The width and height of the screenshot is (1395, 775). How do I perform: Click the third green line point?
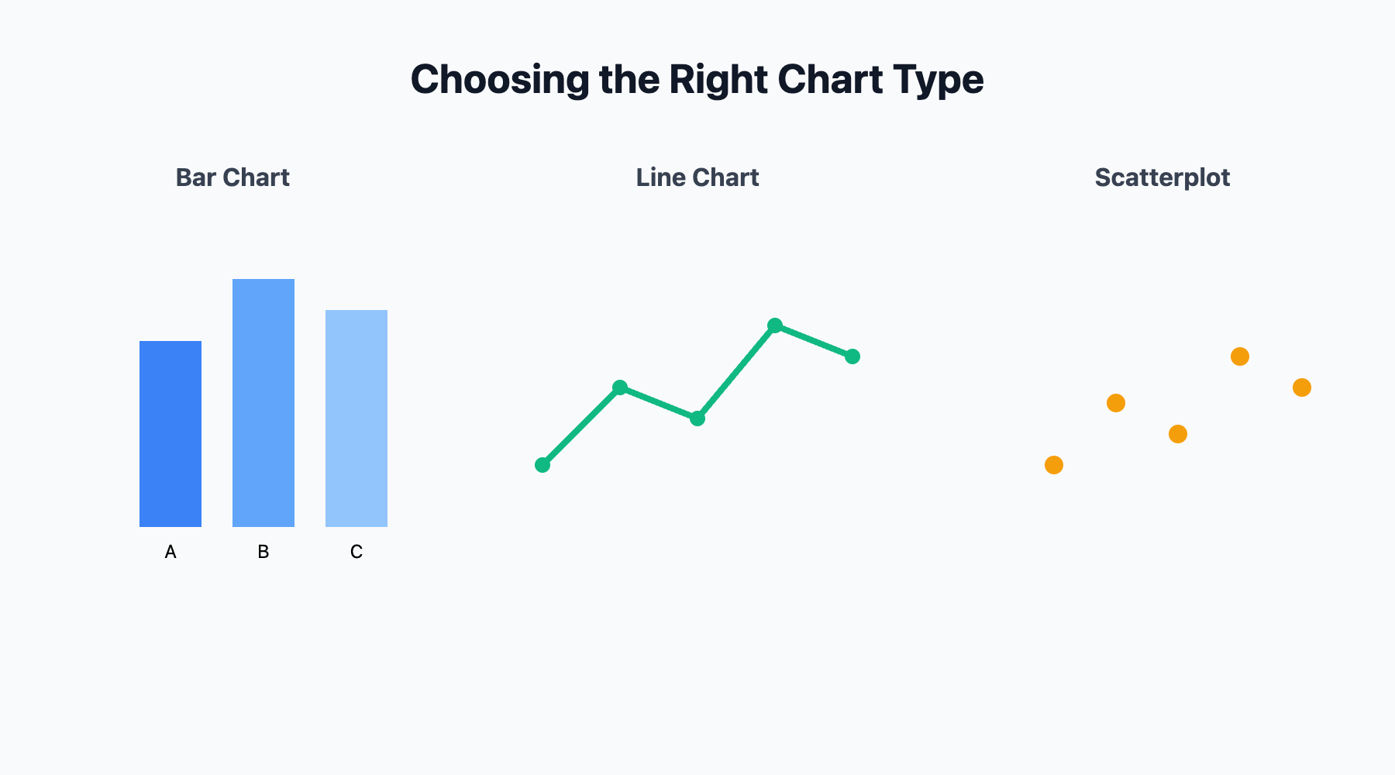(x=697, y=418)
